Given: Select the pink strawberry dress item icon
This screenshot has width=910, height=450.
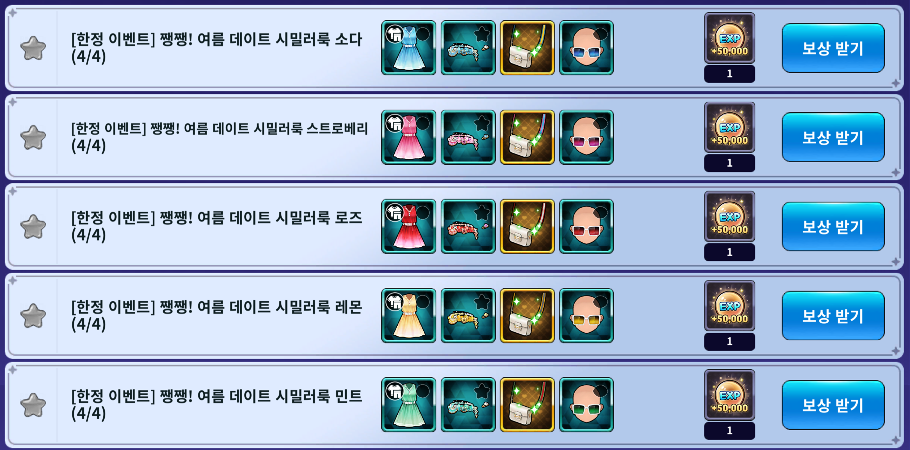Looking at the screenshot, I should pyautogui.click(x=409, y=137).
